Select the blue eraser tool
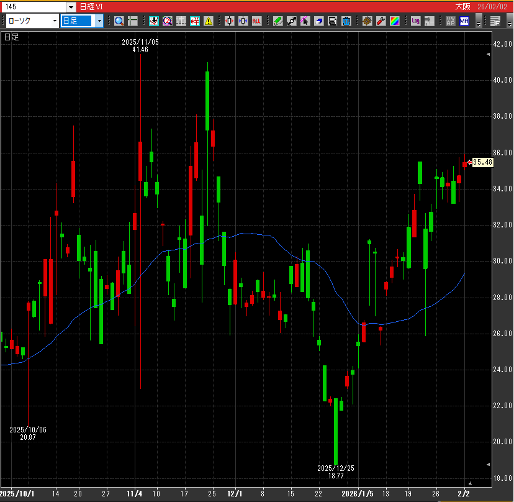 (x=319, y=21)
